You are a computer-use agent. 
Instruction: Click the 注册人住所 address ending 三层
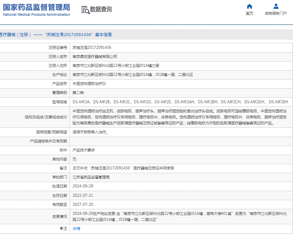tap(116, 66)
